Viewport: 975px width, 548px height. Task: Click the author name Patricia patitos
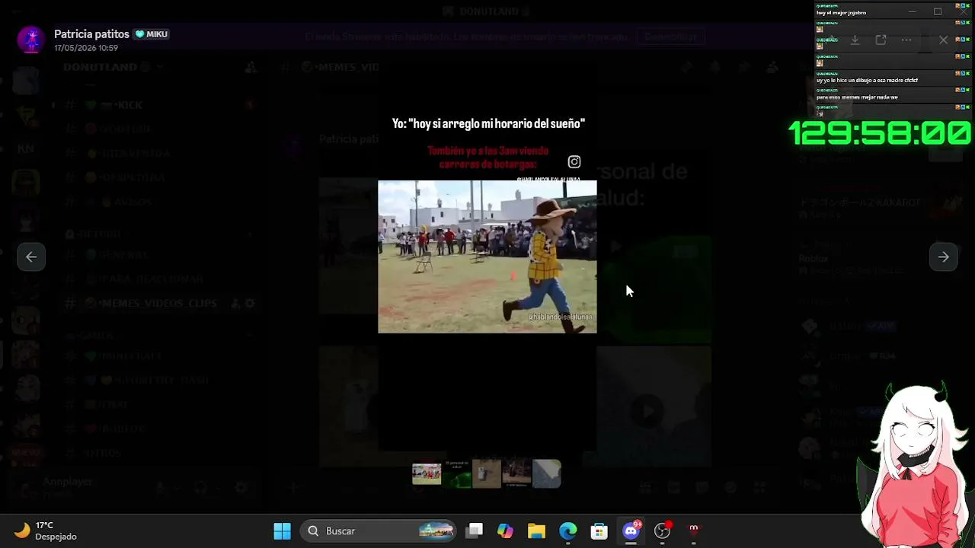coord(91,34)
